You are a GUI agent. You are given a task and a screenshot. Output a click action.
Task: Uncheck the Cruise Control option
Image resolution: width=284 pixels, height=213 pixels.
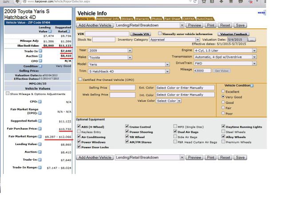point(127,126)
